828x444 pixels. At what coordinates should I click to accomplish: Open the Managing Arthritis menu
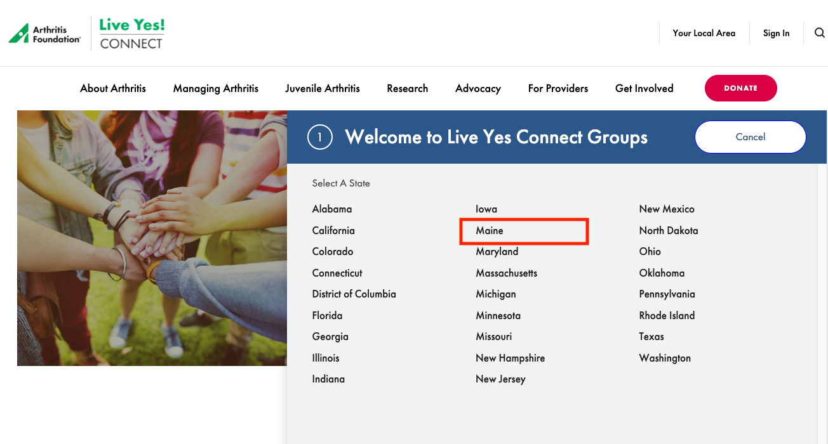[x=216, y=88]
